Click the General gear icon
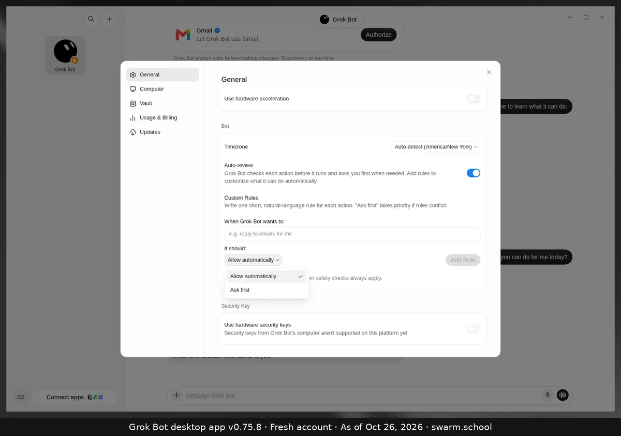The width and height of the screenshot is (621, 436). coord(133,75)
